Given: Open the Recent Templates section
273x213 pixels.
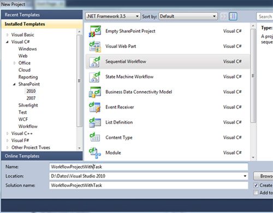Looking at the screenshot, I should pos(41,15).
